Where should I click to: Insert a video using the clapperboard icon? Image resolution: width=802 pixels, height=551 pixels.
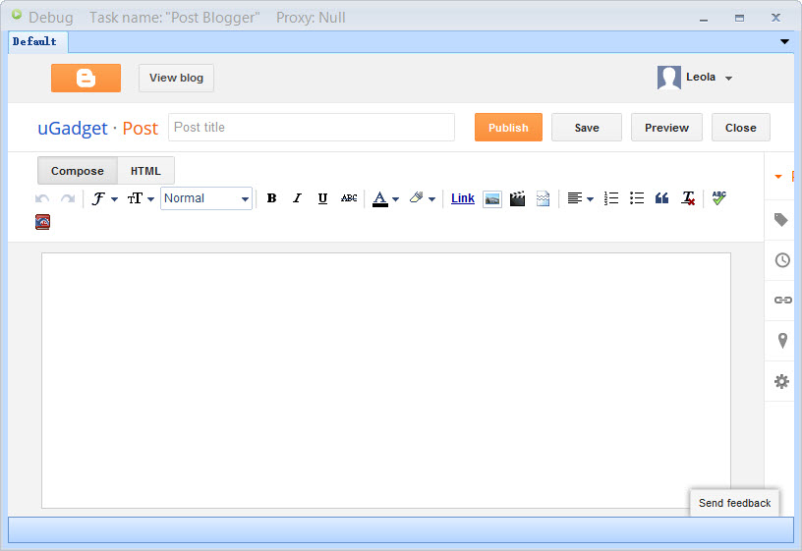click(517, 198)
